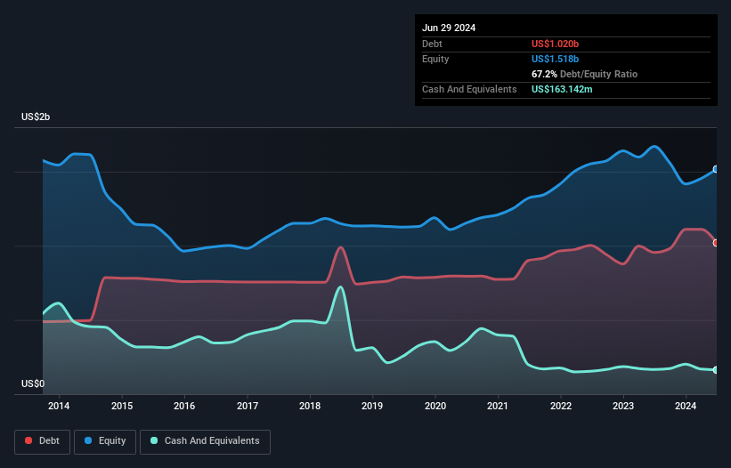Click the US$1.020b debt value
This screenshot has height=468, width=731.
coord(555,44)
